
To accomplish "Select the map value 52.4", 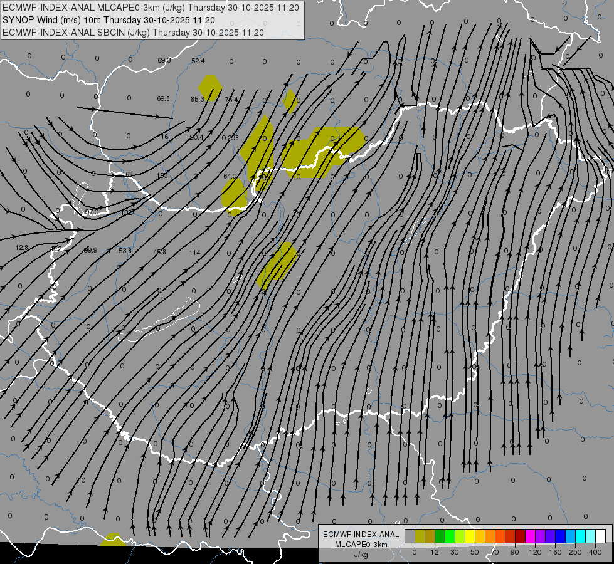I will 198,61.
